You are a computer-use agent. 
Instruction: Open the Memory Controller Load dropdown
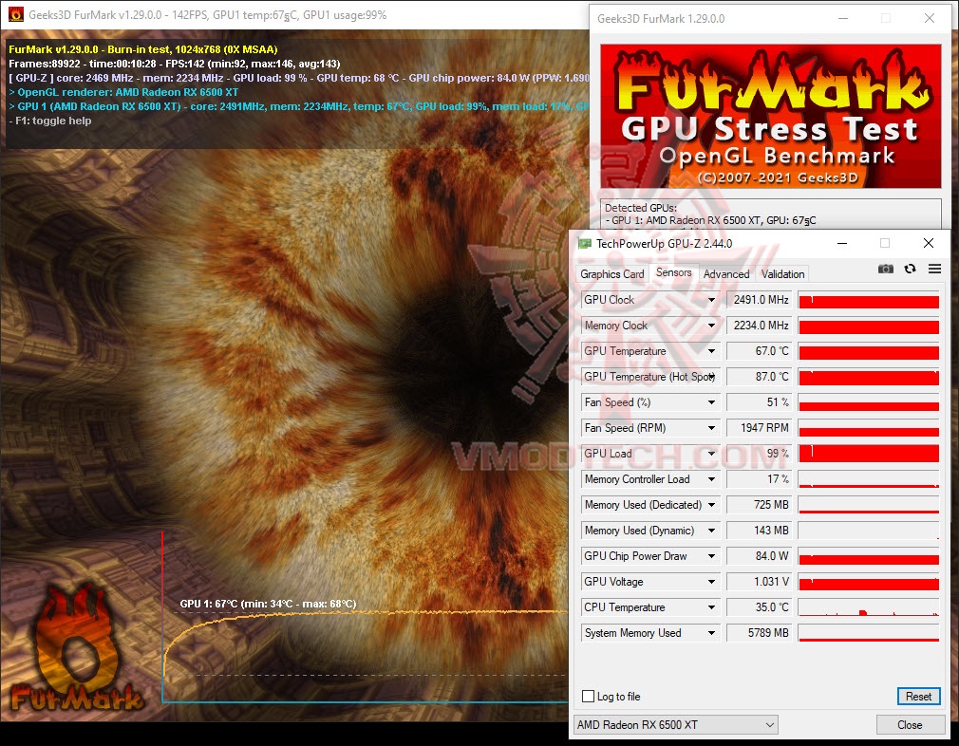[x=711, y=479]
